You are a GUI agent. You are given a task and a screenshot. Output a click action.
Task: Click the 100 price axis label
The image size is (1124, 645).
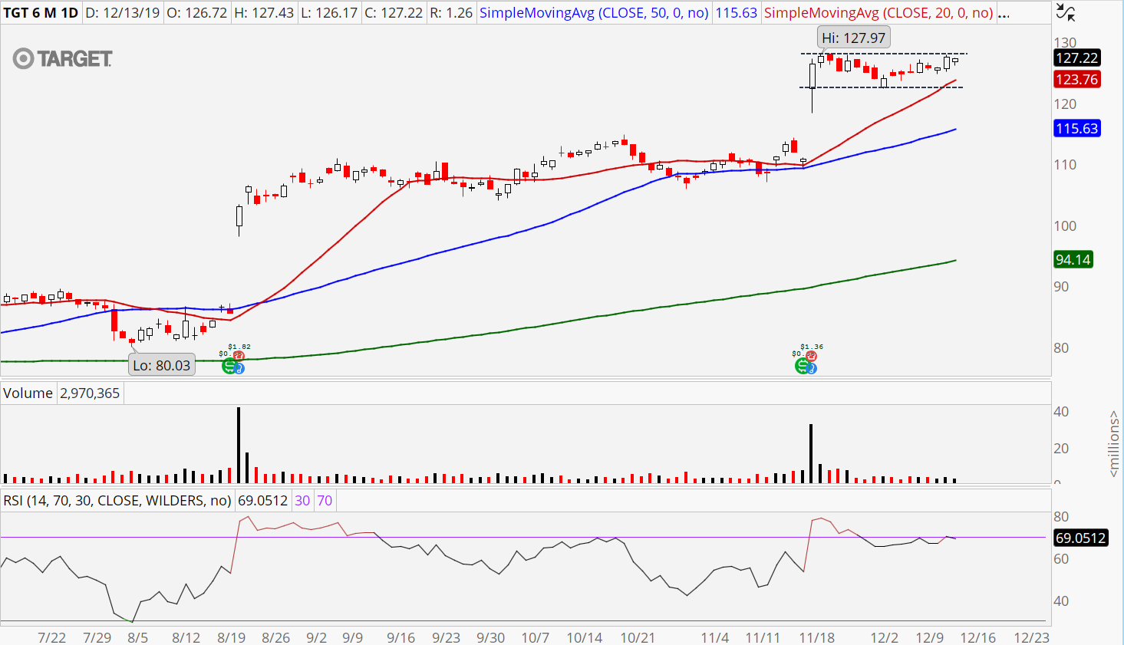pyautogui.click(x=1065, y=226)
